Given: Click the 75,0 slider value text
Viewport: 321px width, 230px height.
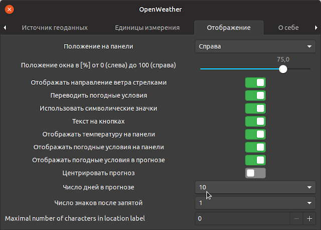Looking at the screenshot, I should [283, 60].
